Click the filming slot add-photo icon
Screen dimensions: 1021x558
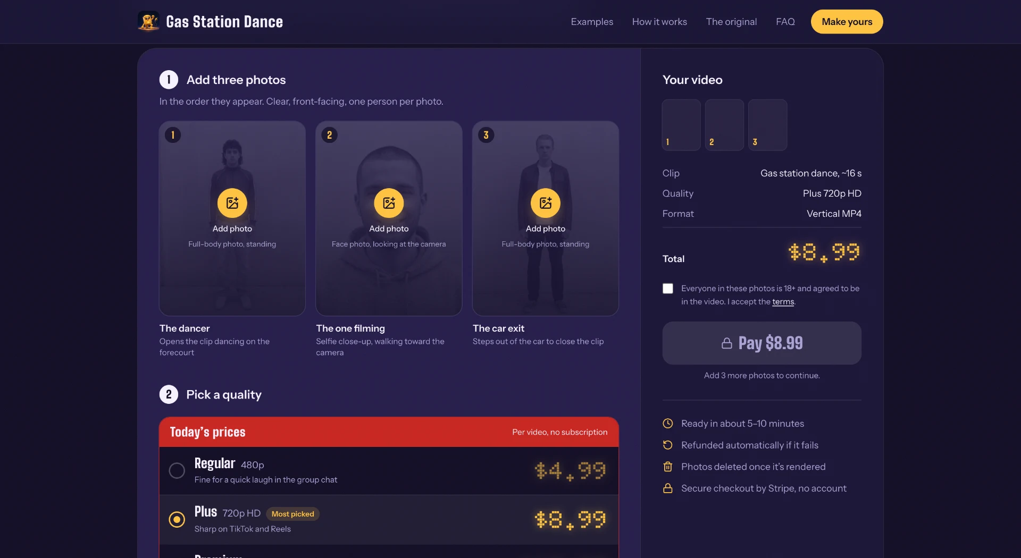click(389, 203)
